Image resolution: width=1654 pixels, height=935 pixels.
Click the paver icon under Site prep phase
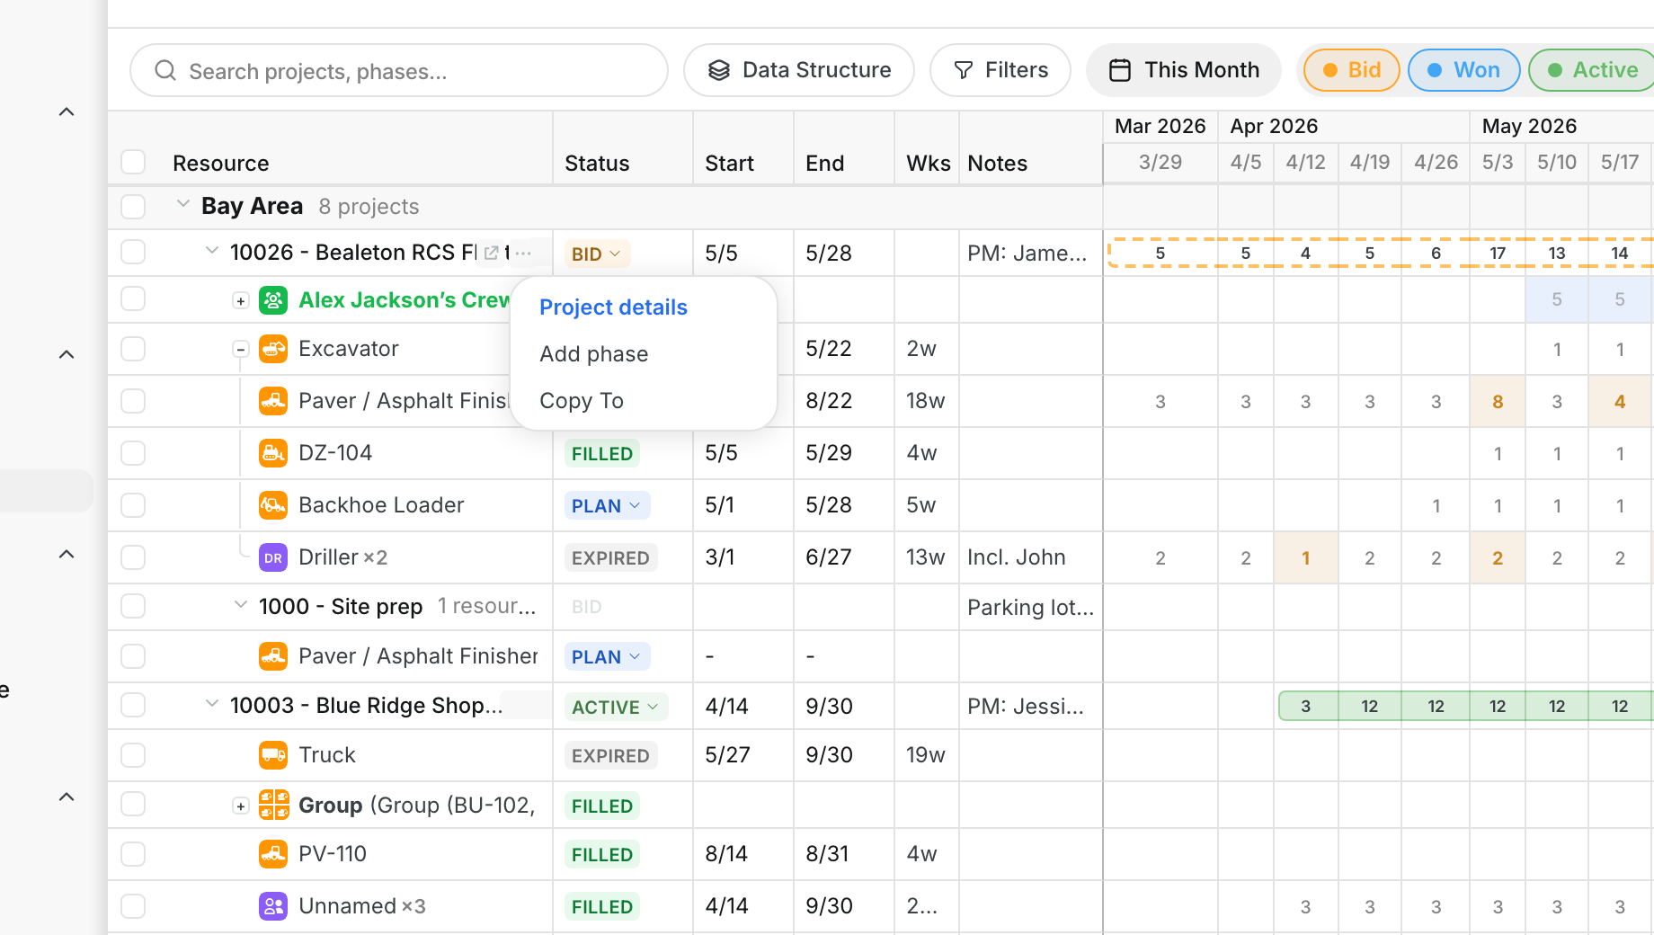click(273, 656)
